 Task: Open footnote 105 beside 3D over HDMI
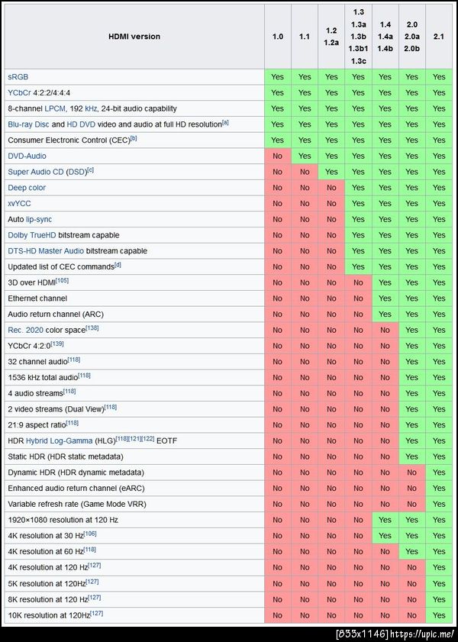point(62,281)
